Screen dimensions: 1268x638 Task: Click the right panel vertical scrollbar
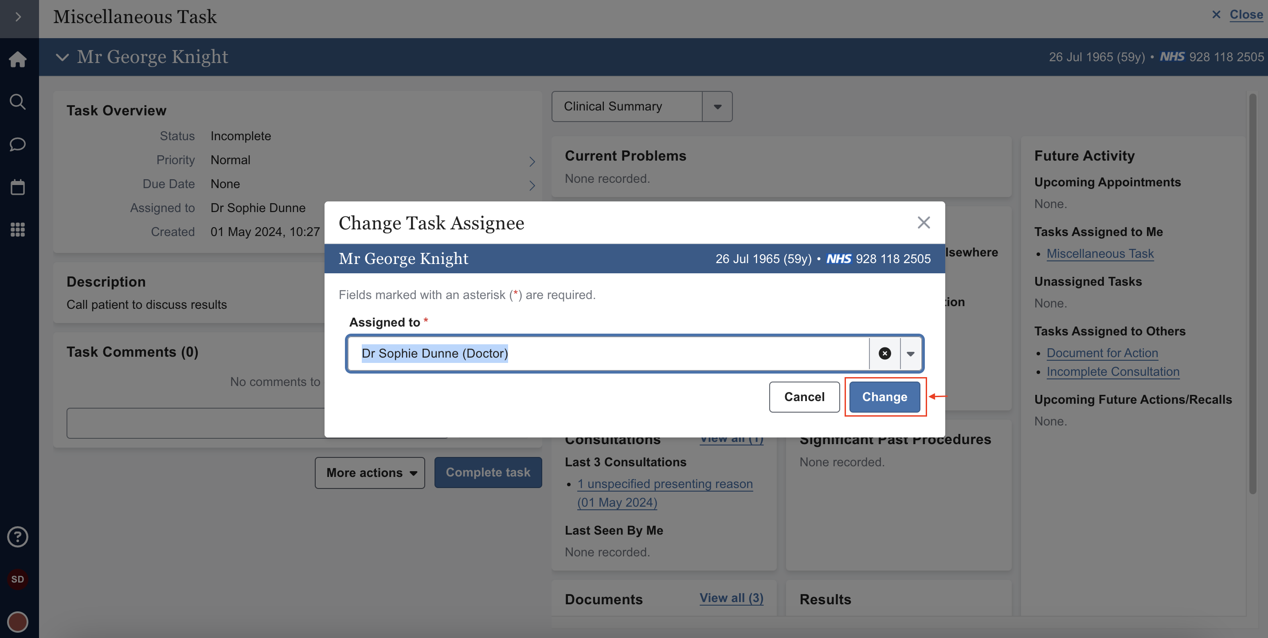click(x=1252, y=295)
